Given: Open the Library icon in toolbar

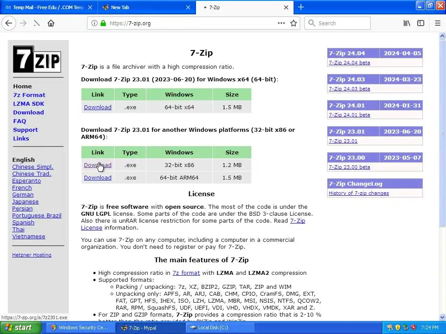Looking at the screenshot, I should [407, 23].
